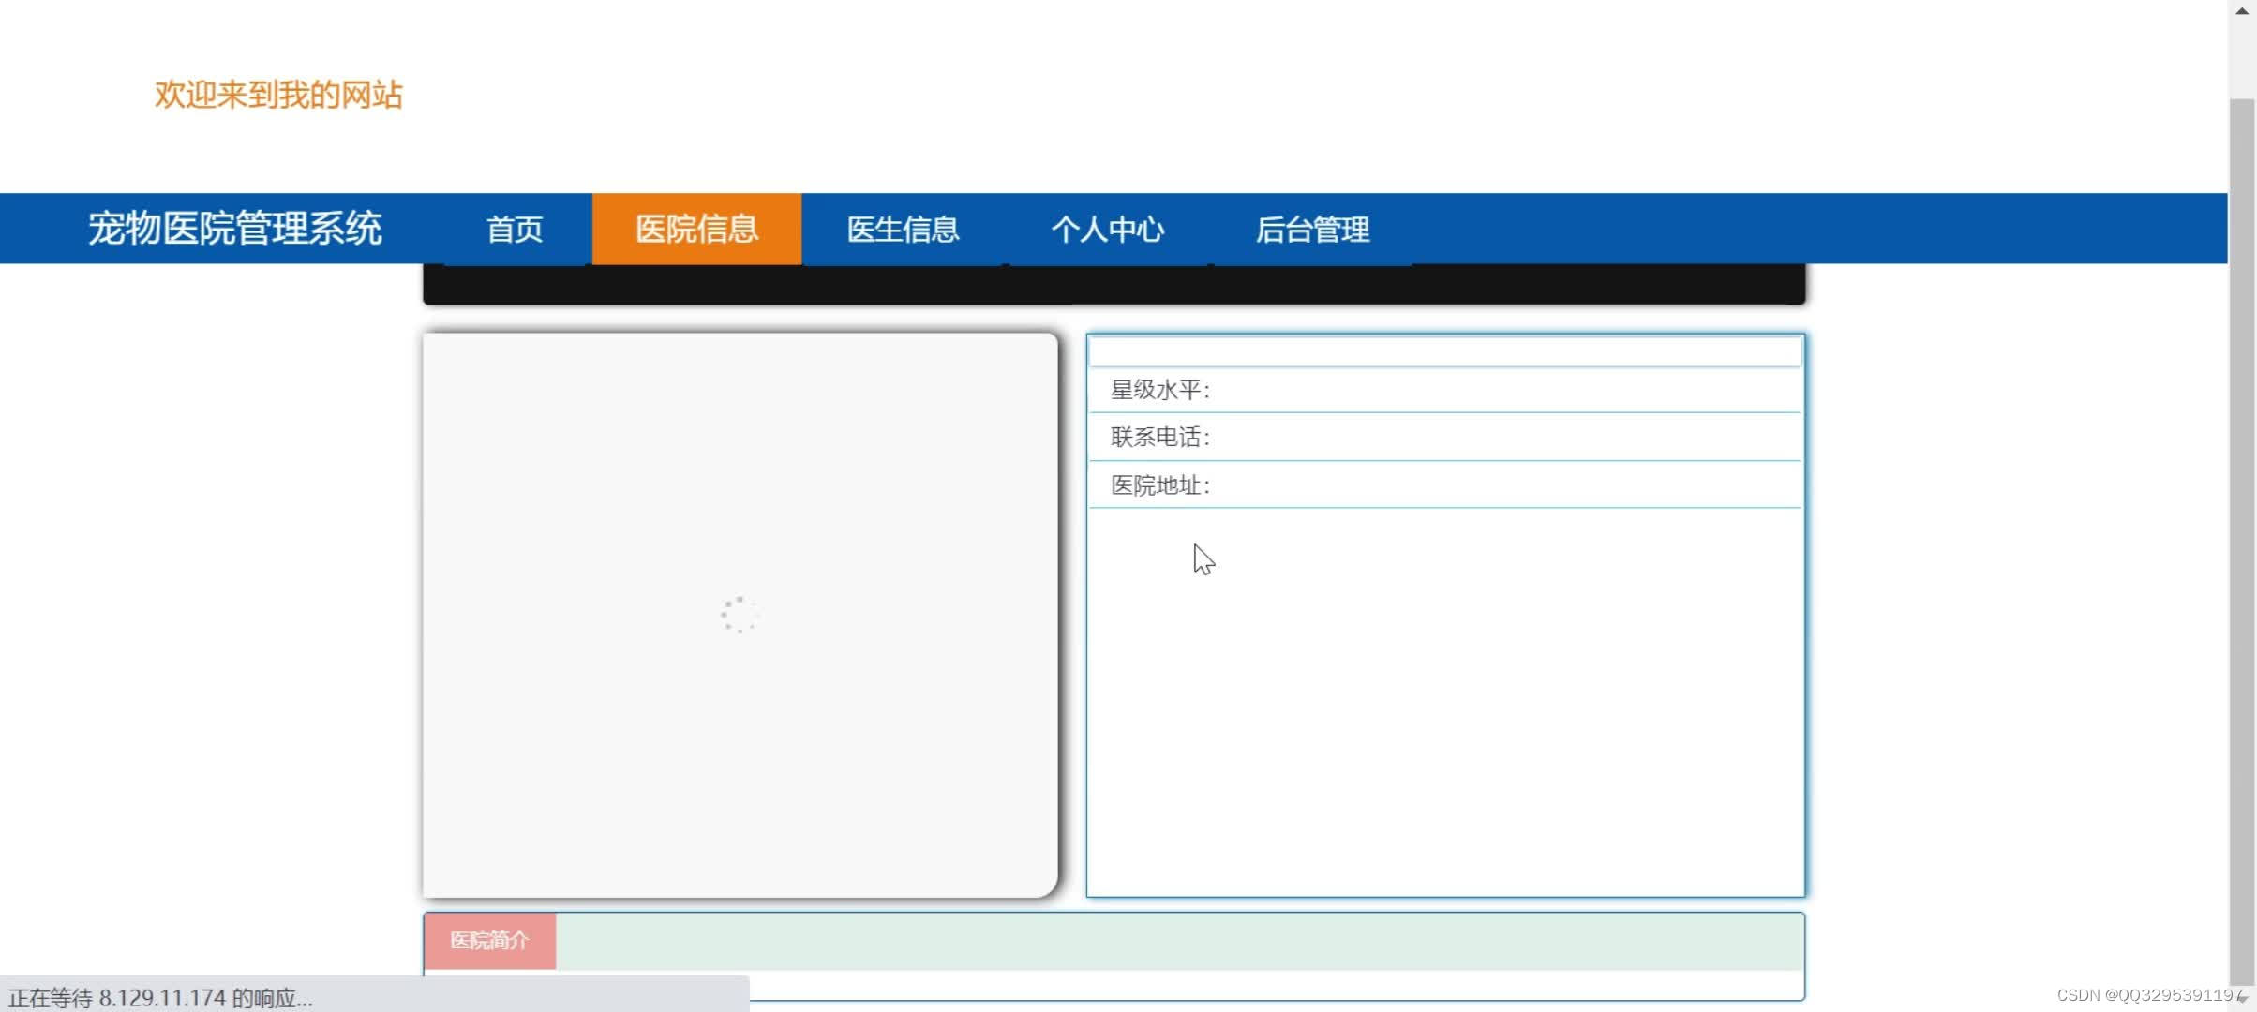This screenshot has height=1012, width=2257.
Task: Click the status bar loading message
Action: (160, 998)
